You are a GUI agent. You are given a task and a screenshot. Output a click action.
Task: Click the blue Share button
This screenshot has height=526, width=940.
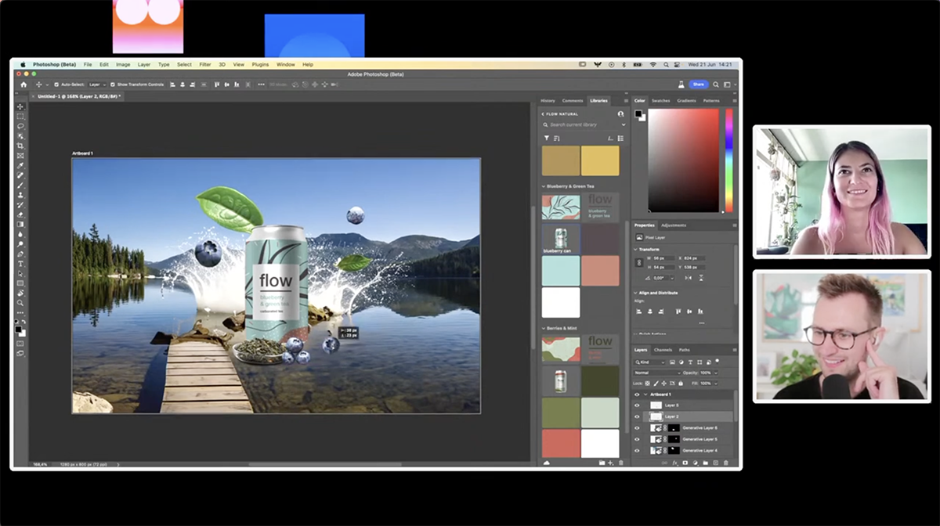point(699,85)
